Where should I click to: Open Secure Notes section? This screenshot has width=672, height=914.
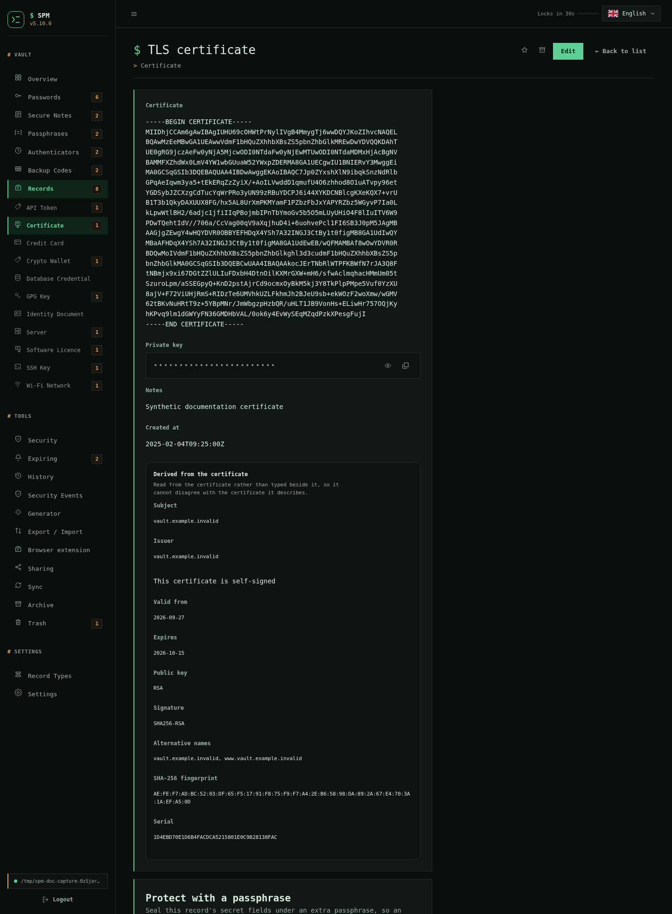click(x=58, y=116)
